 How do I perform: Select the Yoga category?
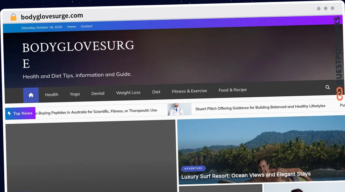(x=75, y=94)
